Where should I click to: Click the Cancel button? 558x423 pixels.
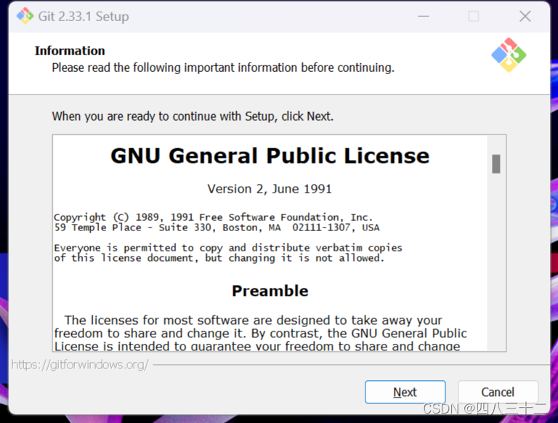click(x=498, y=392)
